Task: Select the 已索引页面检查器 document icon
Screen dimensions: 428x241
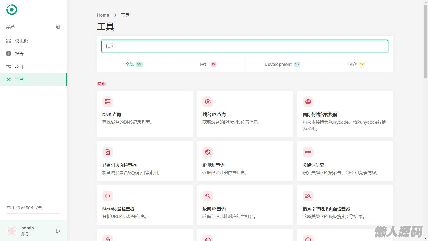Action: [108, 152]
